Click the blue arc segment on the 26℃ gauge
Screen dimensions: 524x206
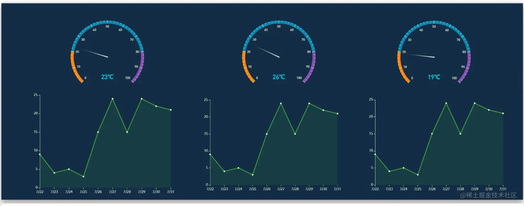pos(279,22)
